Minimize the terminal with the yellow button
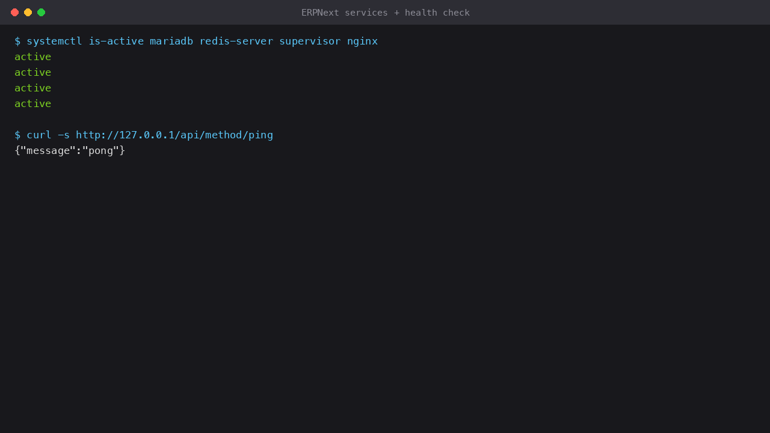The image size is (770, 433). (28, 12)
